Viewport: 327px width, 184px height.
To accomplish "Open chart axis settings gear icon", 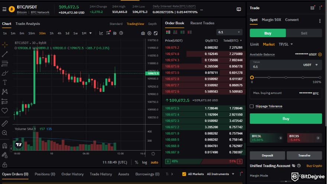I will click(x=153, y=154).
